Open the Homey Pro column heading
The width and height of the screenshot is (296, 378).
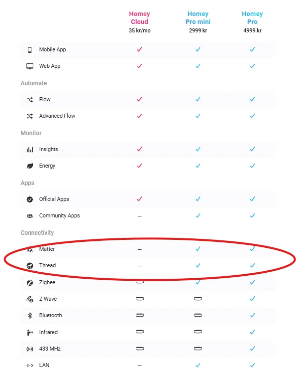(x=252, y=18)
